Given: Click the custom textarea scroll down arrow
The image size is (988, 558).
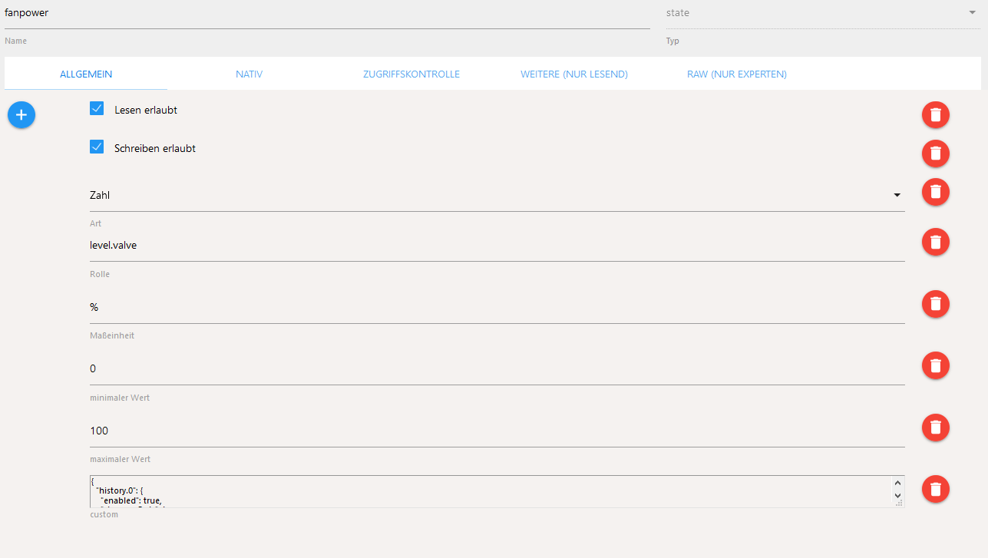Looking at the screenshot, I should pyautogui.click(x=897, y=495).
